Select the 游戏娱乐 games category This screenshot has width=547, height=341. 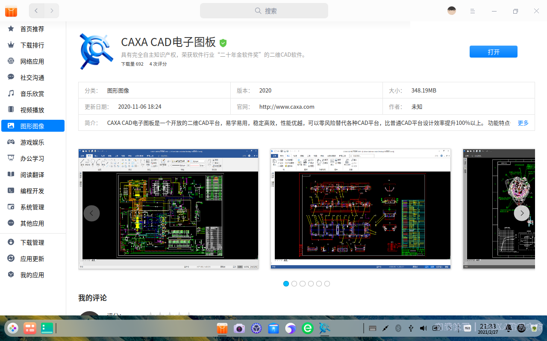(x=32, y=142)
